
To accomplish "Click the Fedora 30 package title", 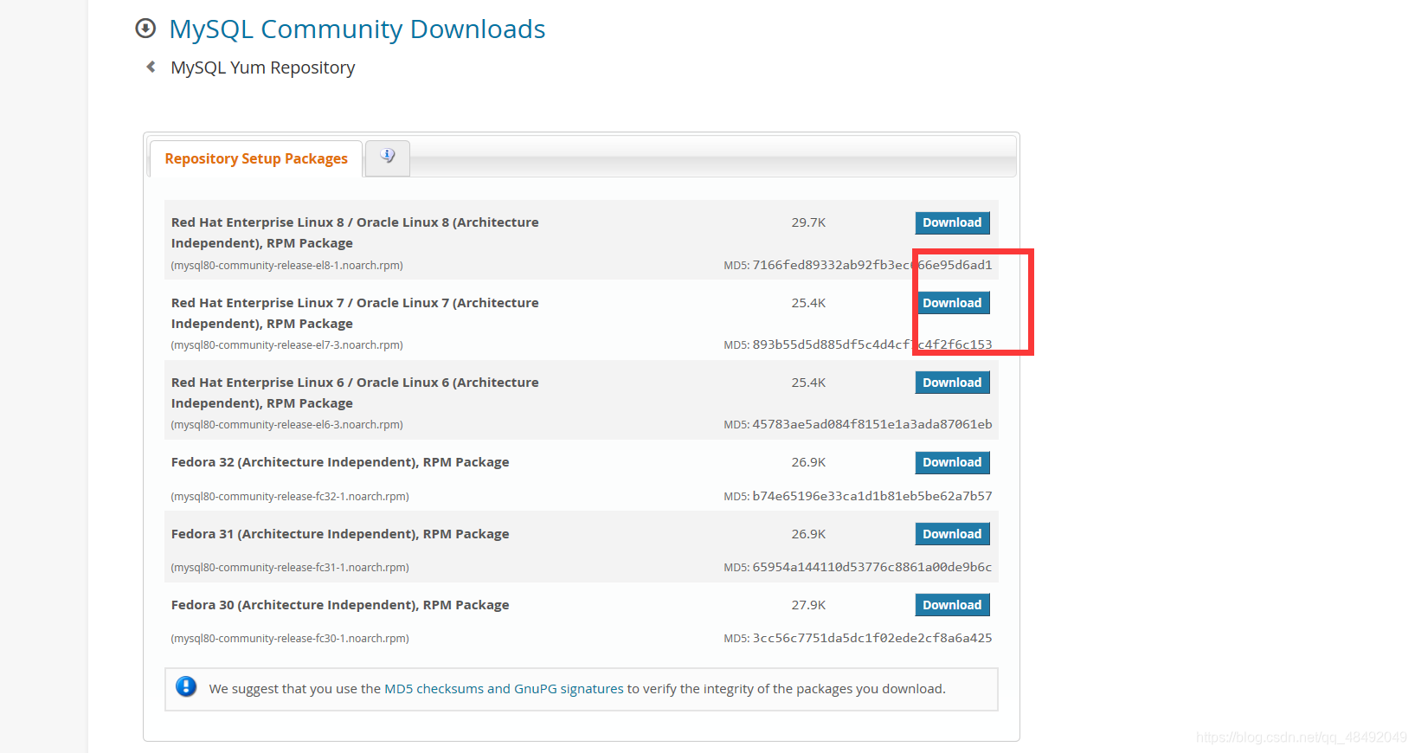I will 340,605.
